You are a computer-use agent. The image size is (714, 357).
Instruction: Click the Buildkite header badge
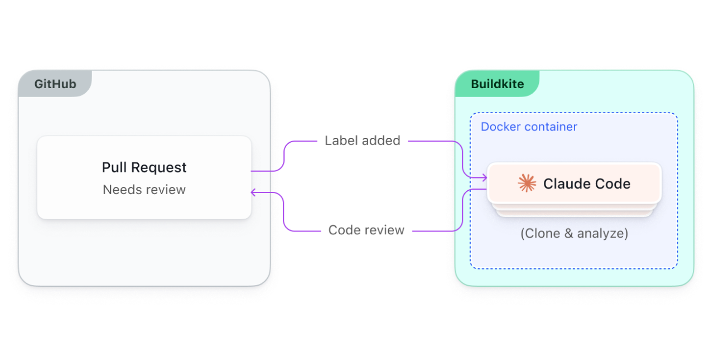497,84
